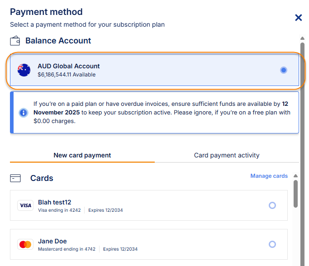The height and width of the screenshot is (266, 309).
Task: Click the AUD Global Account name
Action: (69, 66)
